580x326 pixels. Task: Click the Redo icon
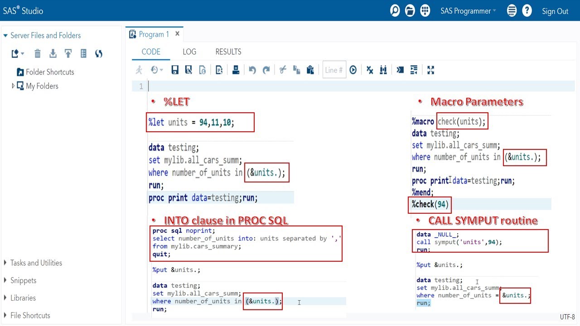266,70
